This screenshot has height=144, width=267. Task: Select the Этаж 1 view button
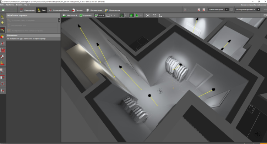(x=99, y=16)
